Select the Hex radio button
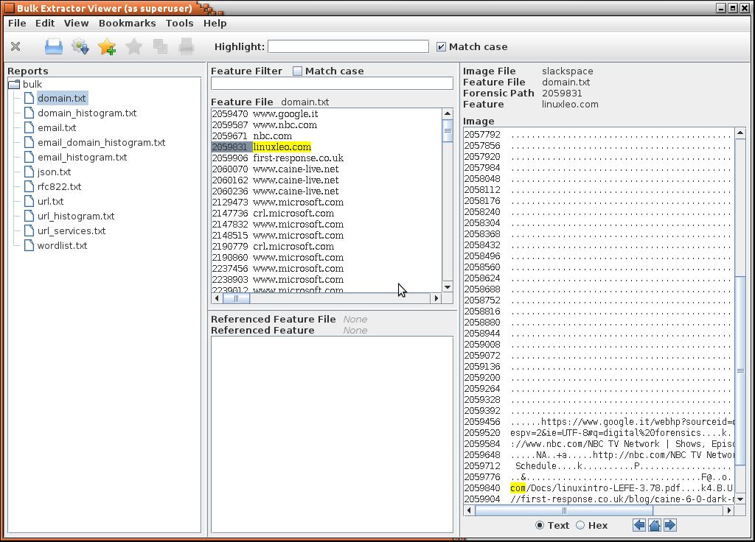 580,525
